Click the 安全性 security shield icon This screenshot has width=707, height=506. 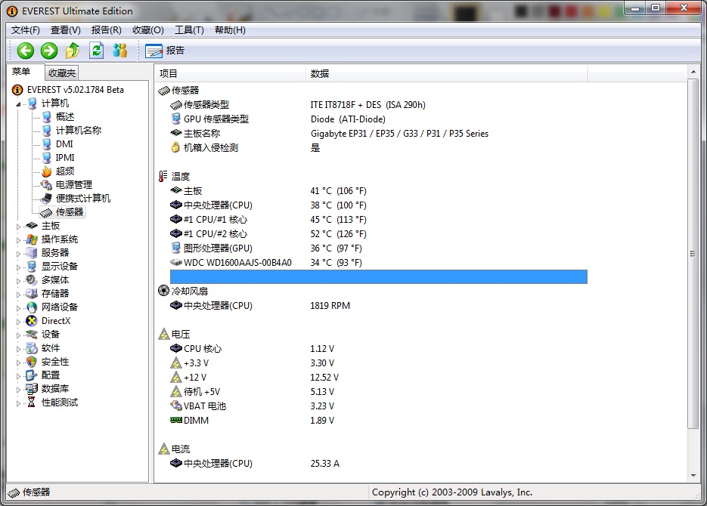(x=32, y=362)
